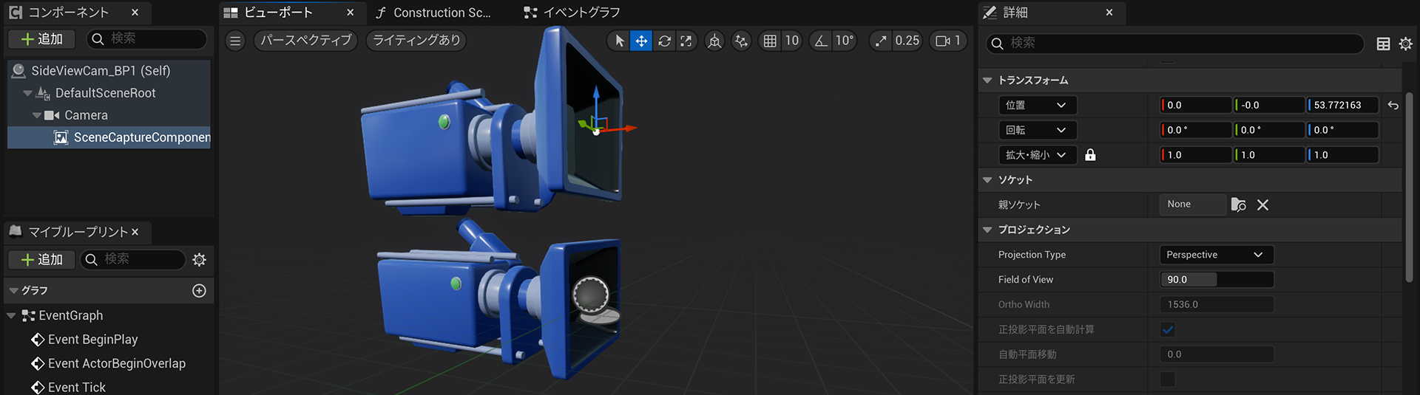Switch to the Event Graph (イベントグラフ) tab
The width and height of the screenshot is (1420, 395).
581,13
